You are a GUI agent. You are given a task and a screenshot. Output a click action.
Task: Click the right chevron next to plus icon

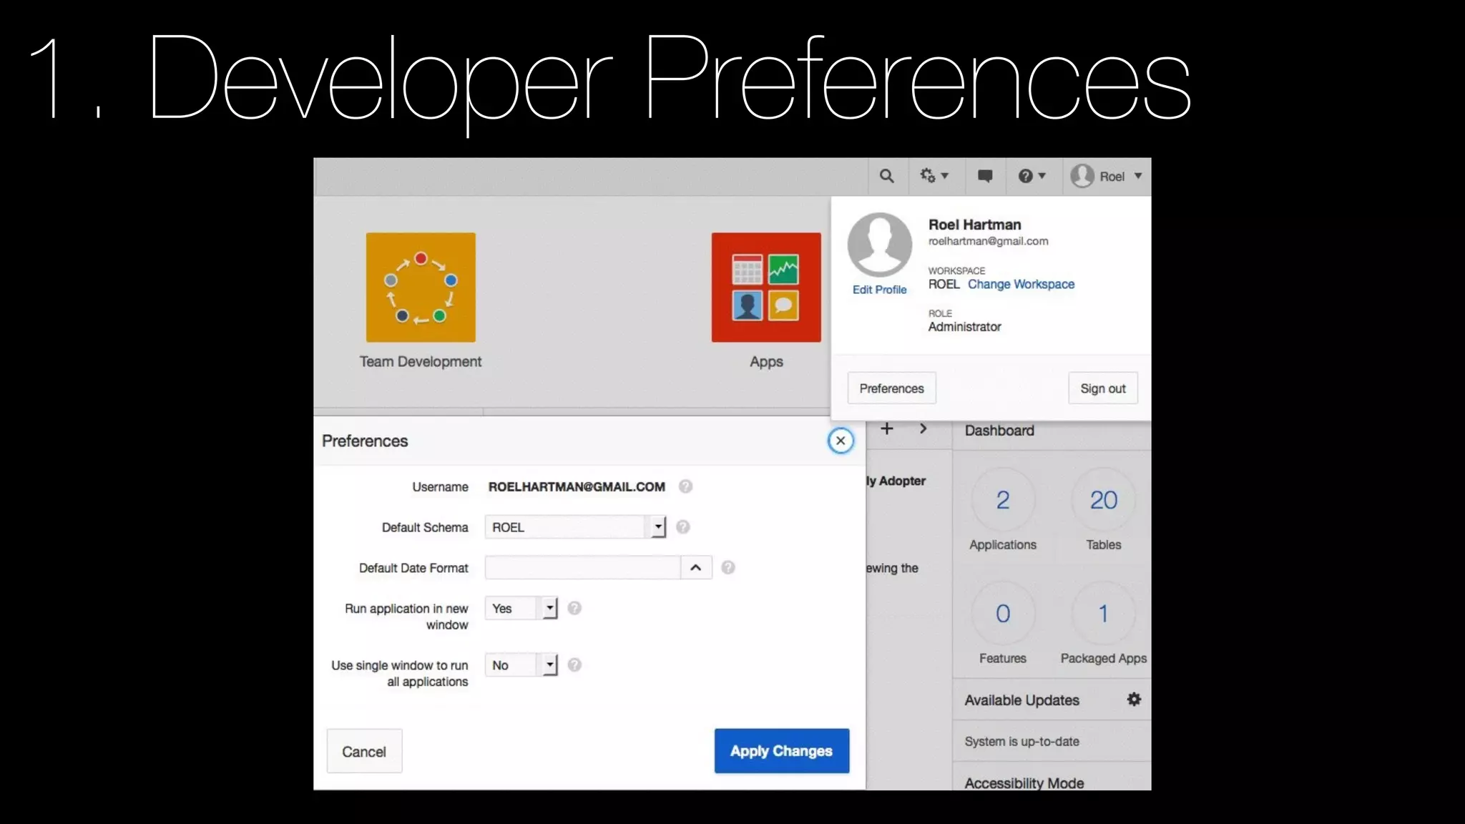(923, 428)
